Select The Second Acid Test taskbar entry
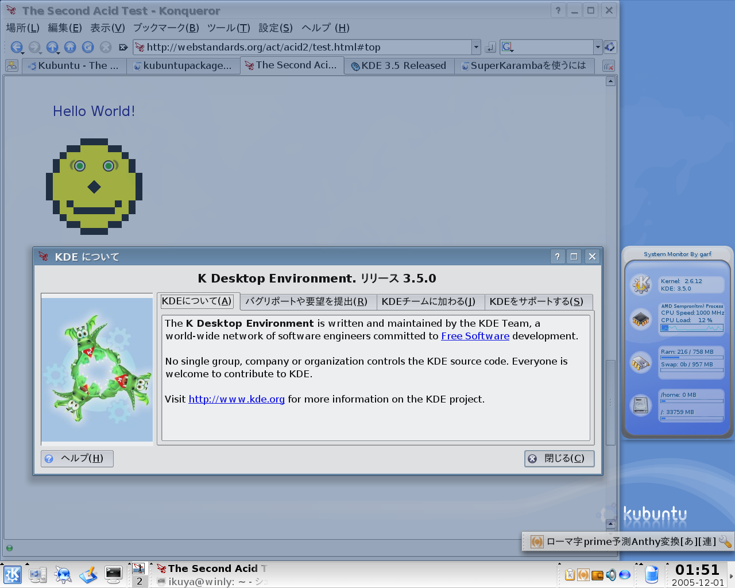Image resolution: width=735 pixels, height=588 pixels. [212, 568]
